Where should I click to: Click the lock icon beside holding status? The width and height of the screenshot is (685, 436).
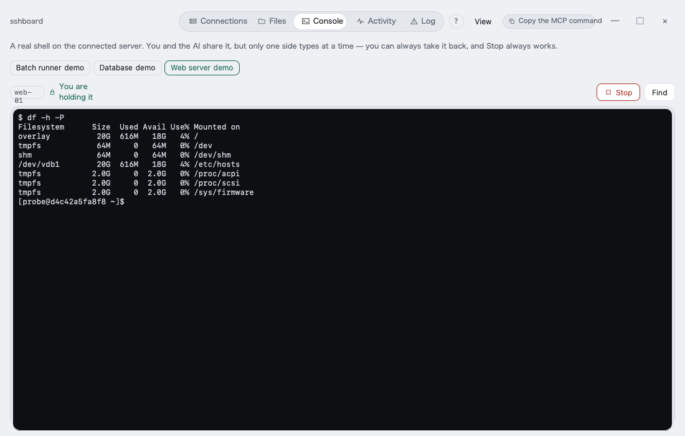pos(52,92)
